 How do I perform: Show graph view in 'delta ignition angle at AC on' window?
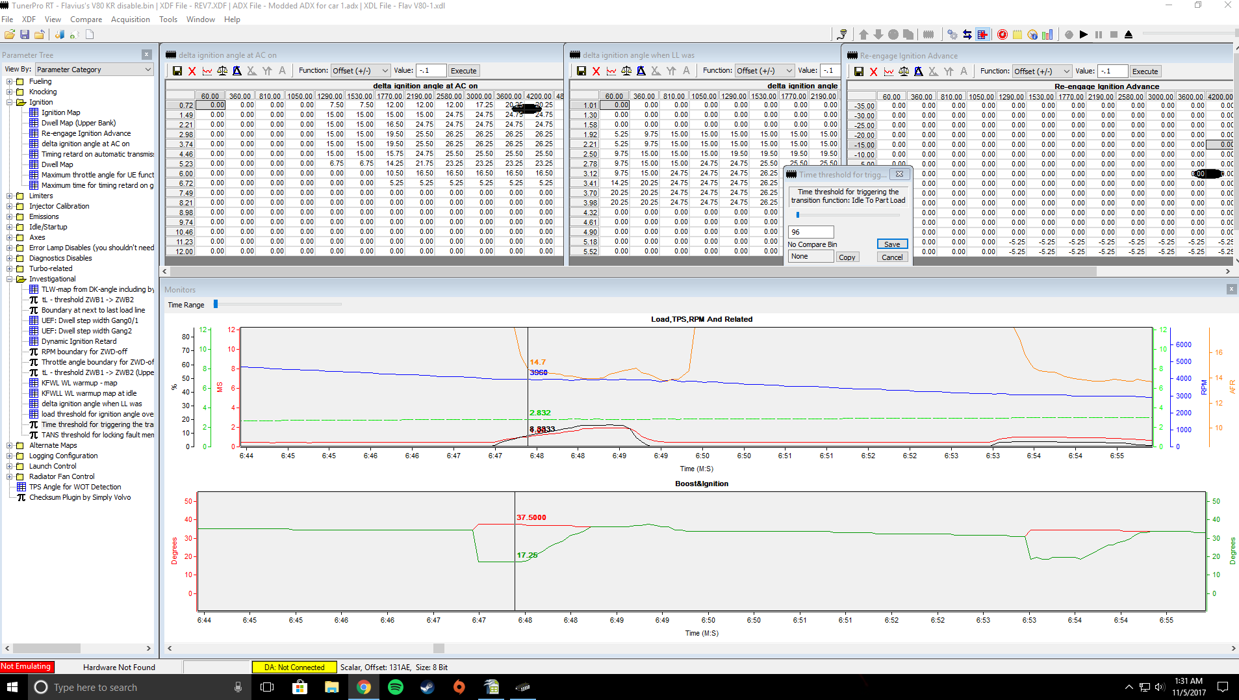tap(207, 71)
